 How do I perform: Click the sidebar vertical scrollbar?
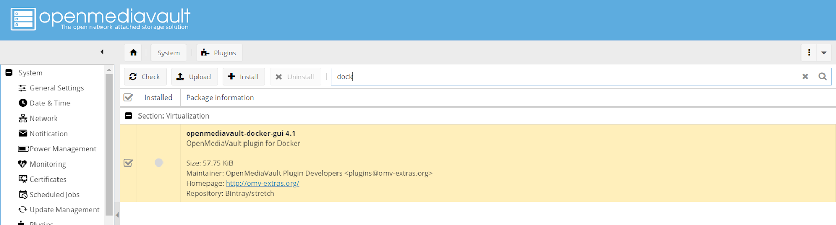(x=109, y=145)
